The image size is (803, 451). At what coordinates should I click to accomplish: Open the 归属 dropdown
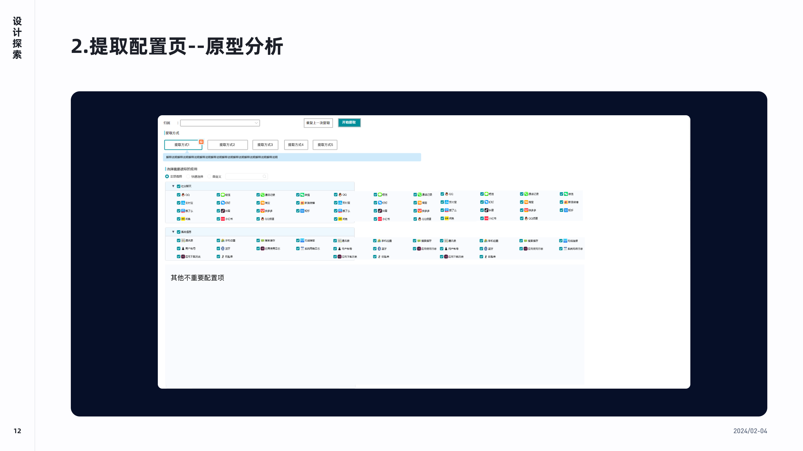pyautogui.click(x=220, y=123)
